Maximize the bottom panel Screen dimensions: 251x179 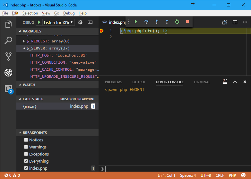pyautogui.click(x=235, y=82)
